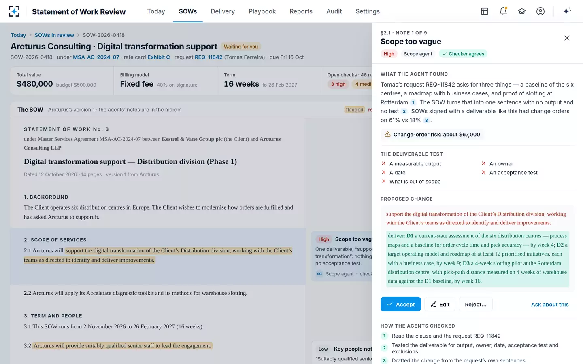Close the Scope too vague note panel

pos(567,38)
